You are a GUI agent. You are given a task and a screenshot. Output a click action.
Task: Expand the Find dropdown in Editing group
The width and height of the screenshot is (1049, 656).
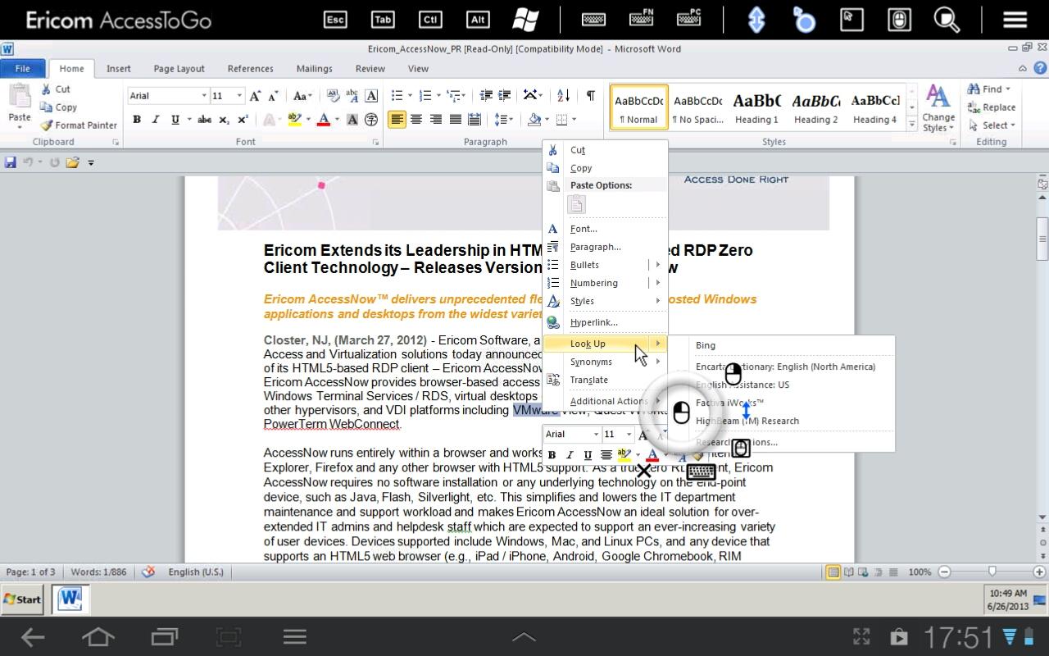[1008, 89]
